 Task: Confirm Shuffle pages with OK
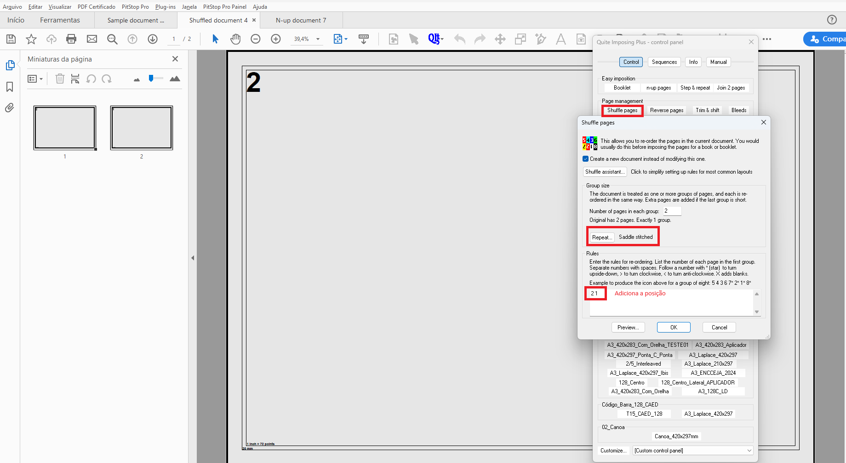pyautogui.click(x=674, y=327)
